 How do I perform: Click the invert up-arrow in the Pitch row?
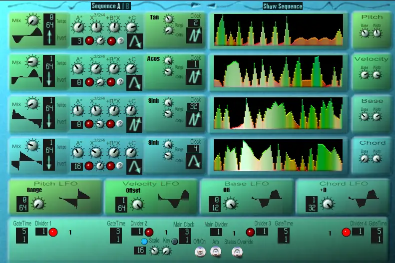pos(49,37)
